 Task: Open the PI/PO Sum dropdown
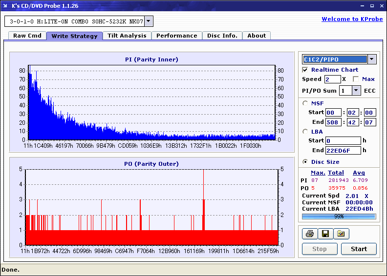pos(356,91)
